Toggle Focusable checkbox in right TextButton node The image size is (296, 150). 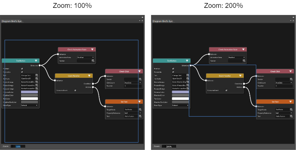coord(173,72)
